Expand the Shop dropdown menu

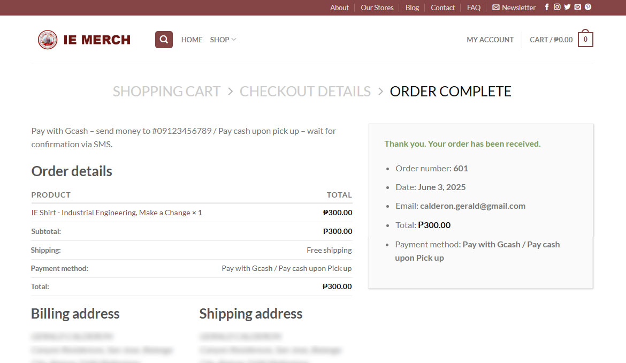(223, 40)
